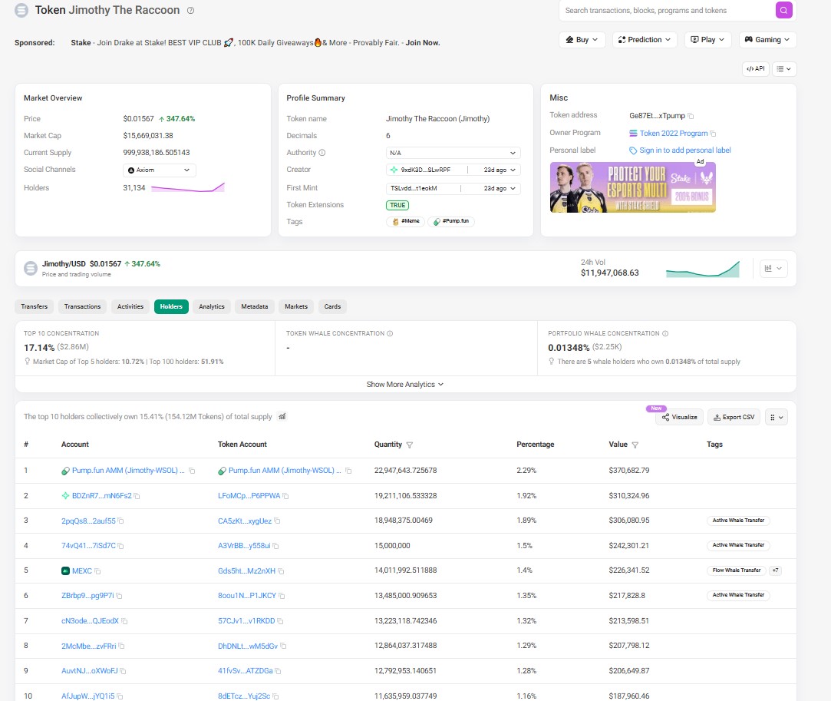The image size is (831, 701).
Task: Expand Show More Analytics
Action: (x=405, y=385)
